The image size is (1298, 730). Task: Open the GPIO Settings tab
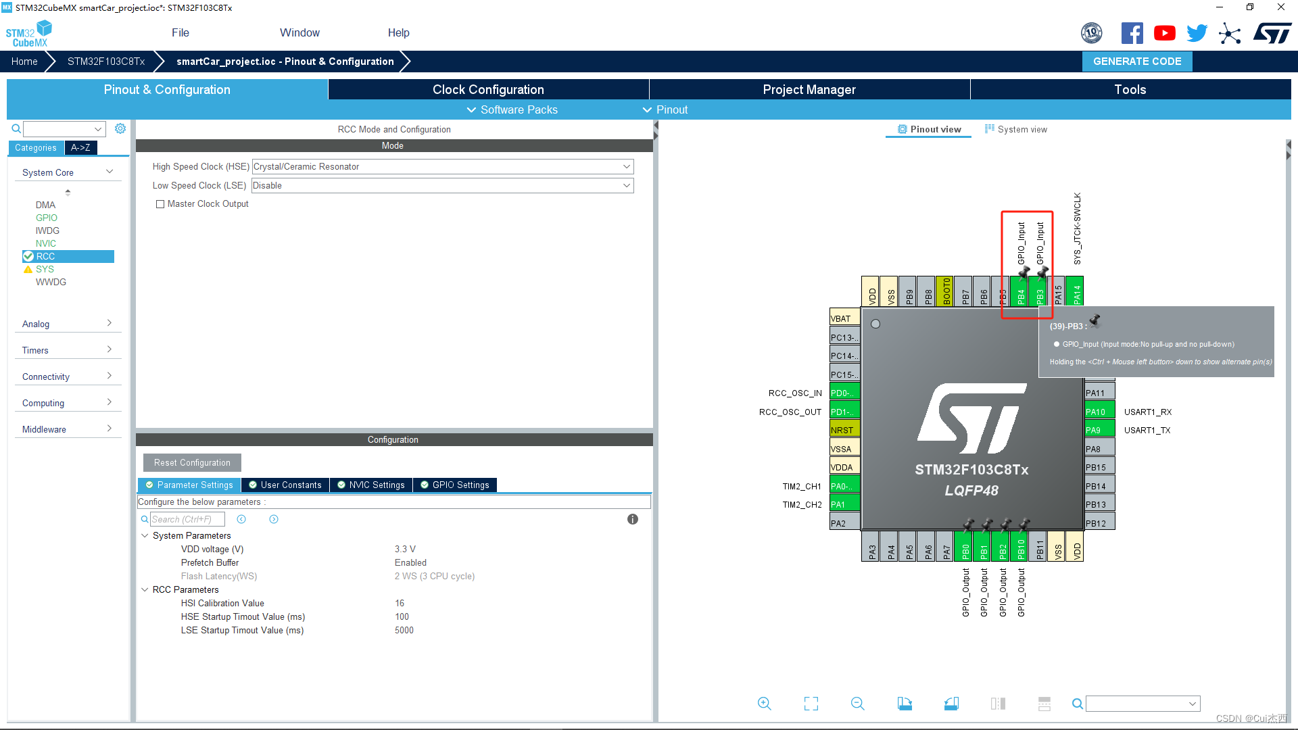454,485
